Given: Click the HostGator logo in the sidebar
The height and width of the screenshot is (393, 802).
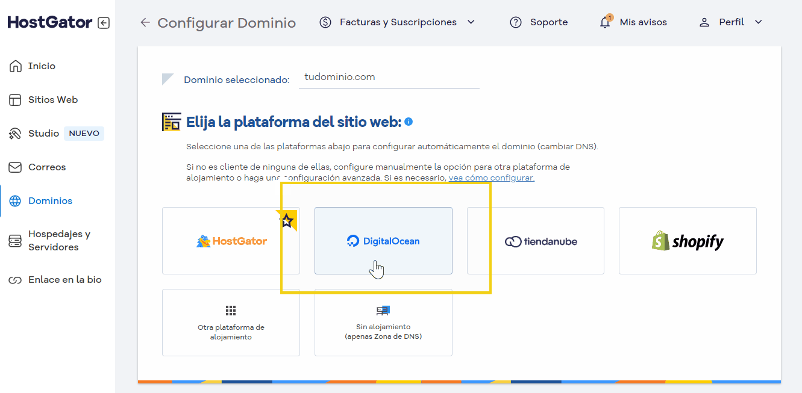Looking at the screenshot, I should coord(50,23).
